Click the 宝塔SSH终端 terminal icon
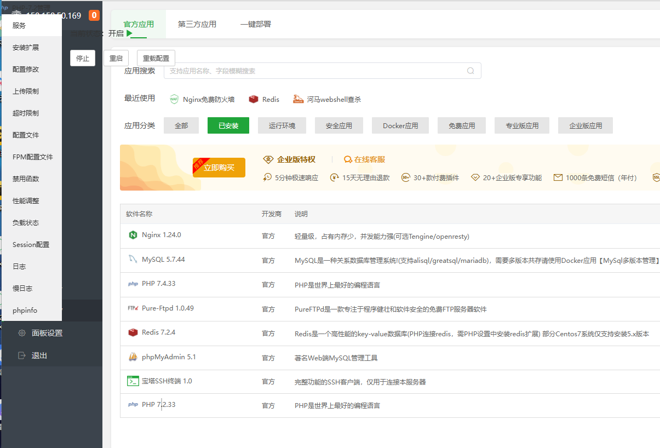 pyautogui.click(x=133, y=381)
